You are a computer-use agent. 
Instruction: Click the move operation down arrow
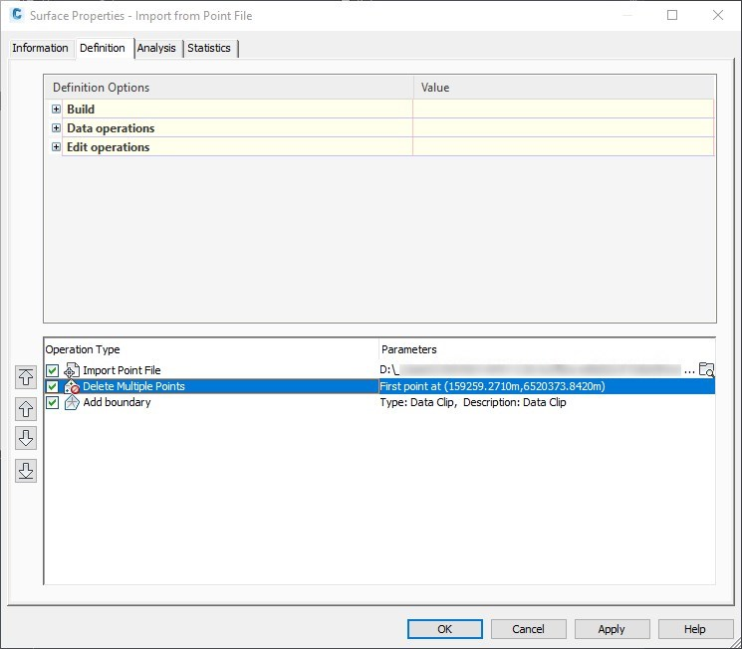coord(26,438)
